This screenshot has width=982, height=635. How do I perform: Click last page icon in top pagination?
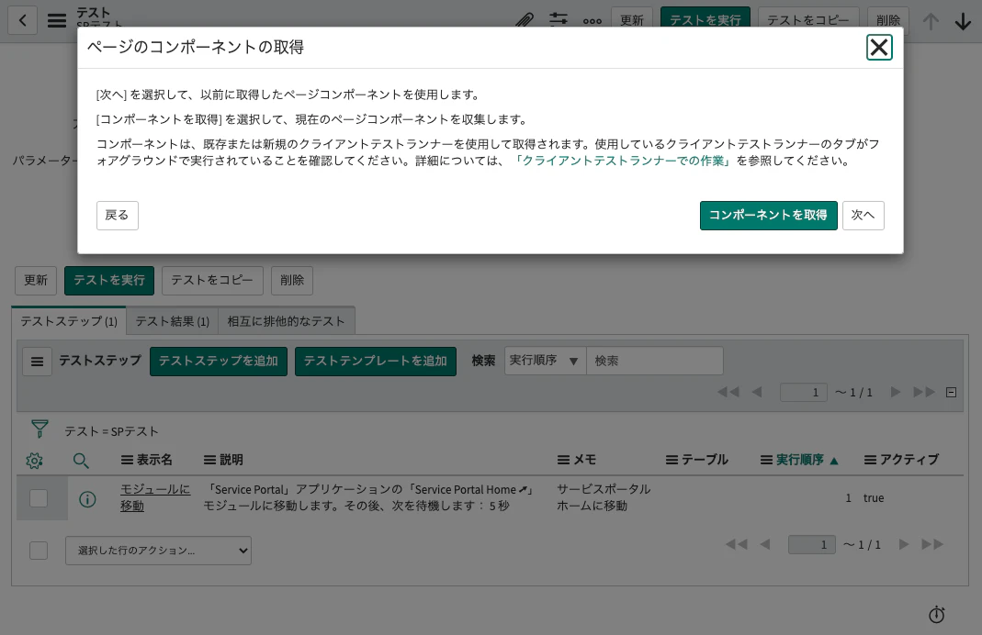(x=924, y=392)
